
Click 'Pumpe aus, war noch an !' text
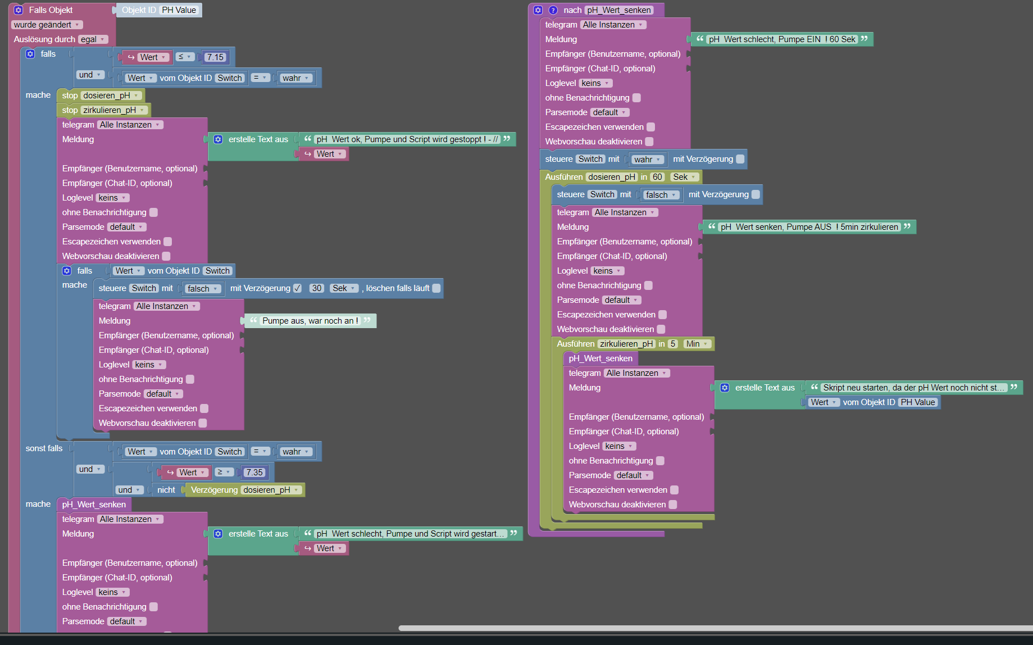(x=310, y=321)
